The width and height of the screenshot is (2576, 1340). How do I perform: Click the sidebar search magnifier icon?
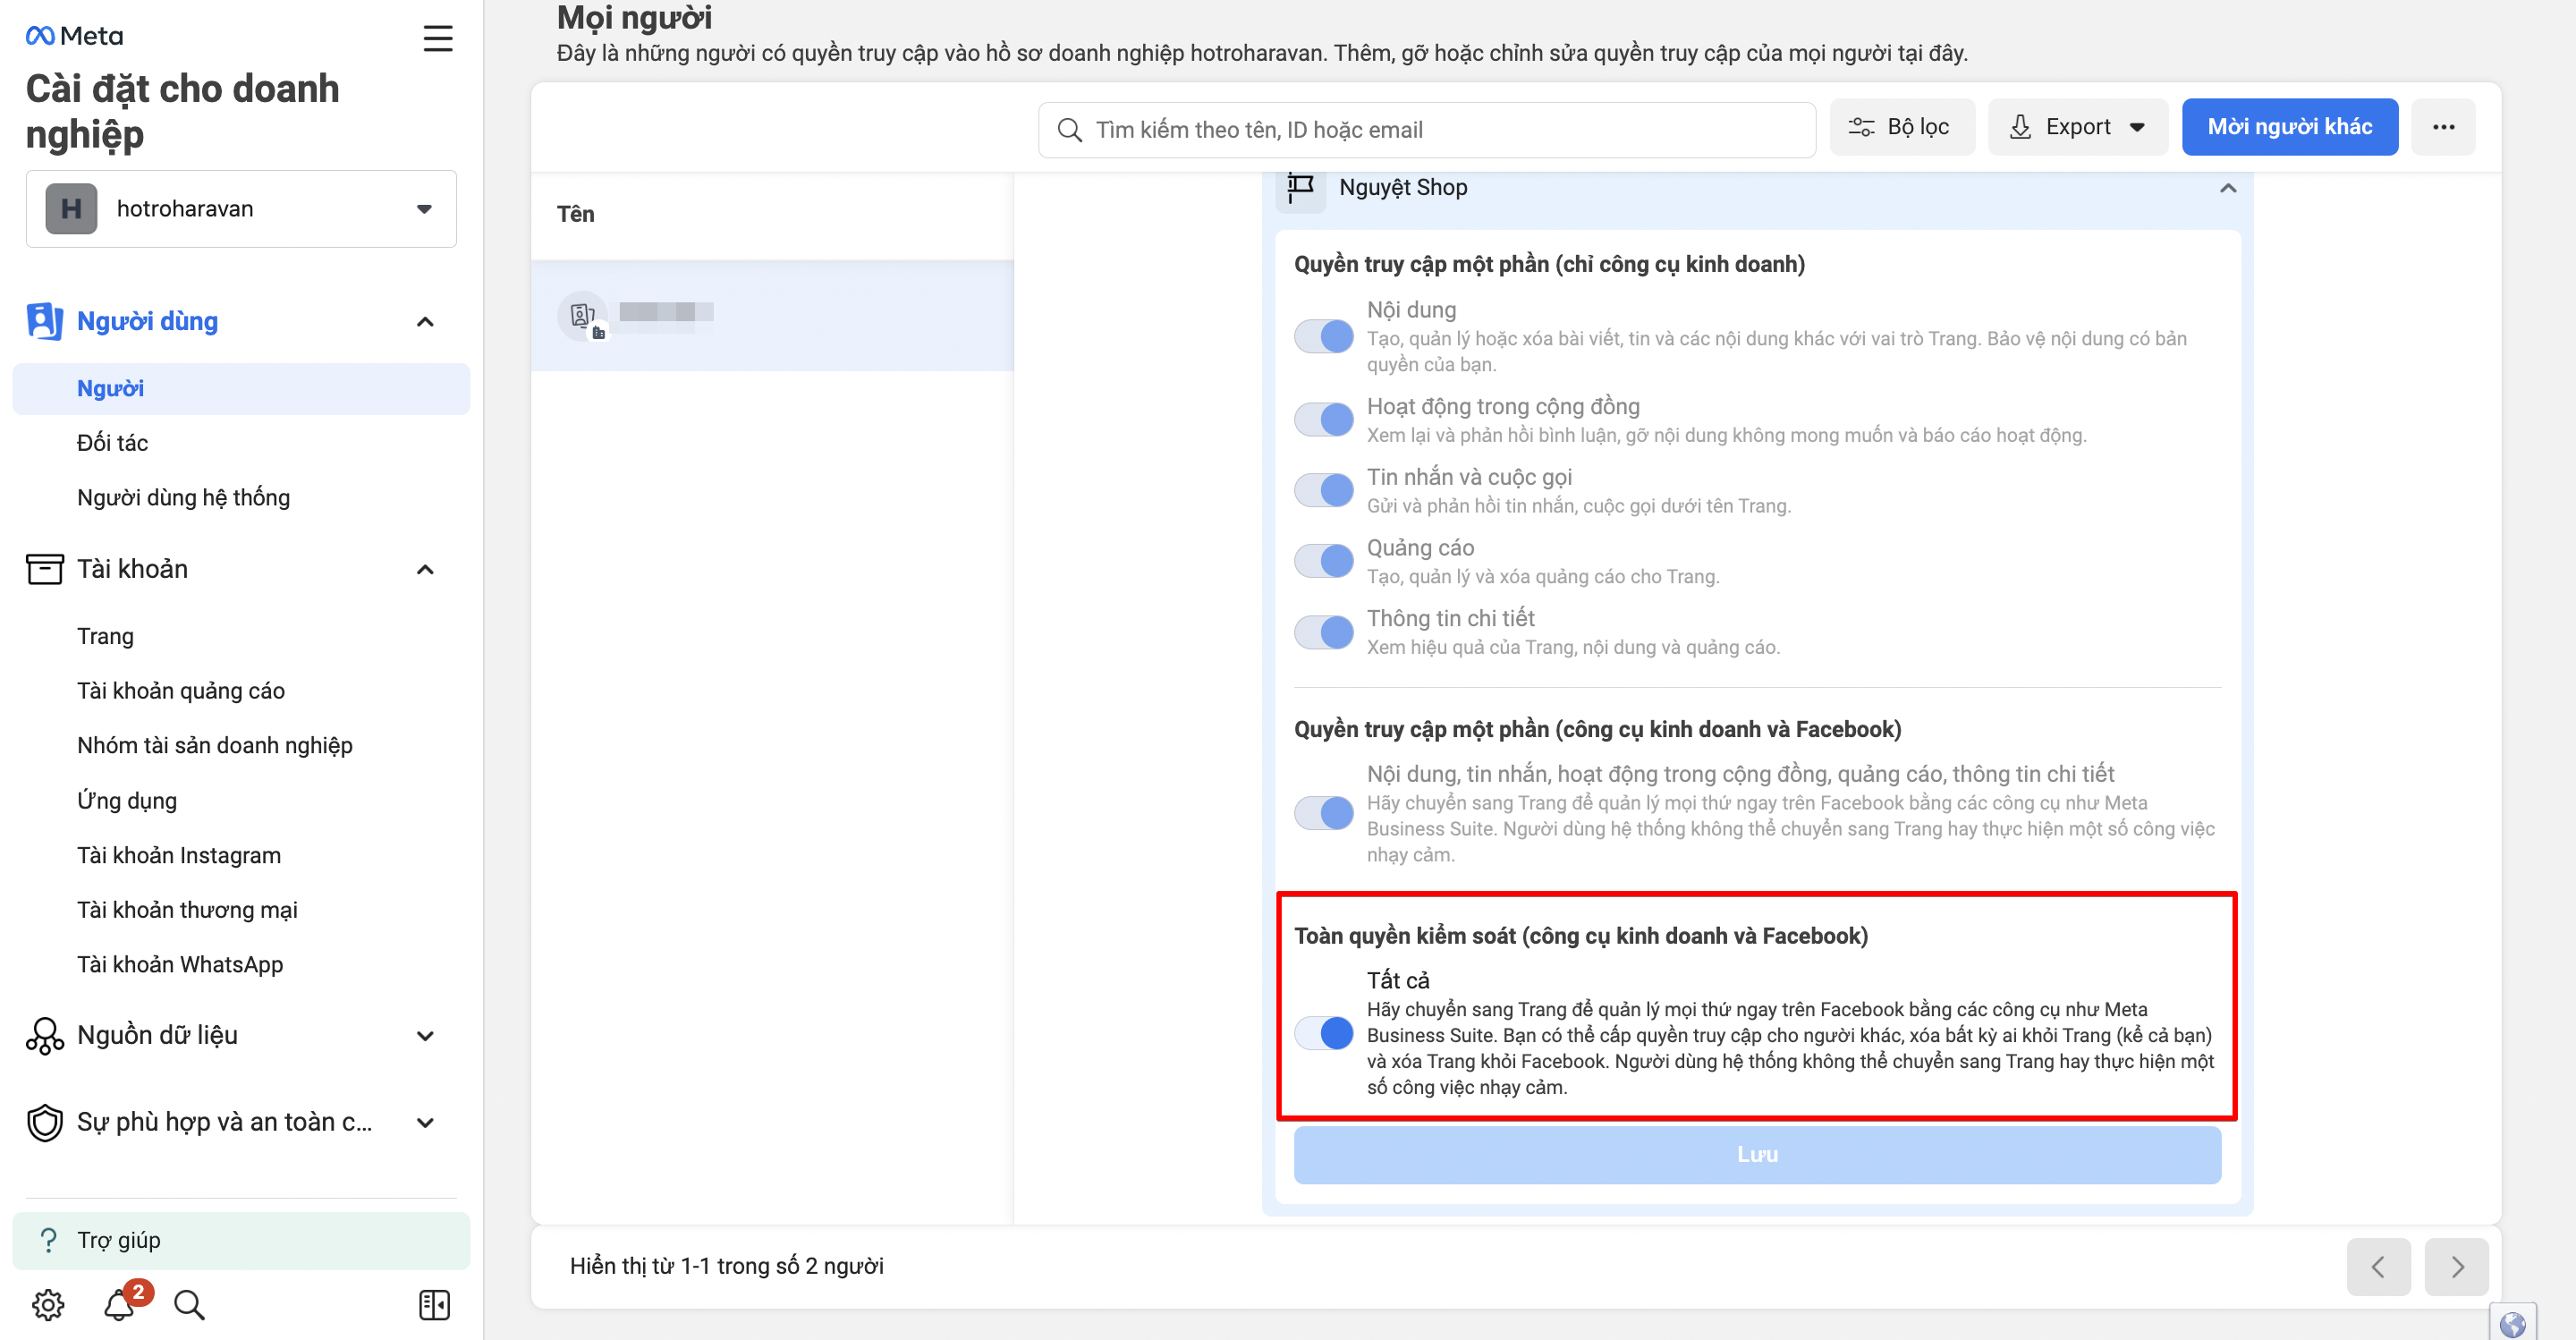coord(188,1304)
